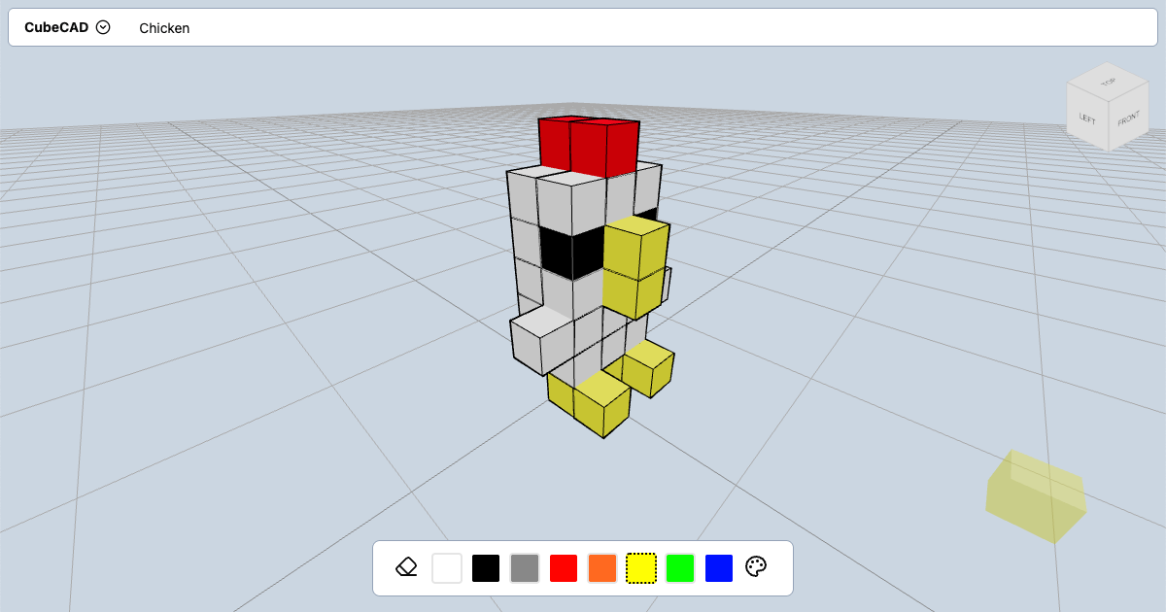Pick the orange color swatch
This screenshot has height=612, width=1166.
[x=602, y=568]
